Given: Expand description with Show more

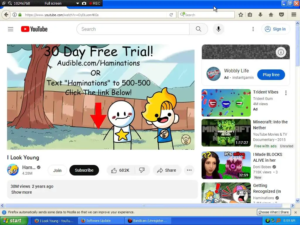Looking at the screenshot, I should [x=22, y=192].
